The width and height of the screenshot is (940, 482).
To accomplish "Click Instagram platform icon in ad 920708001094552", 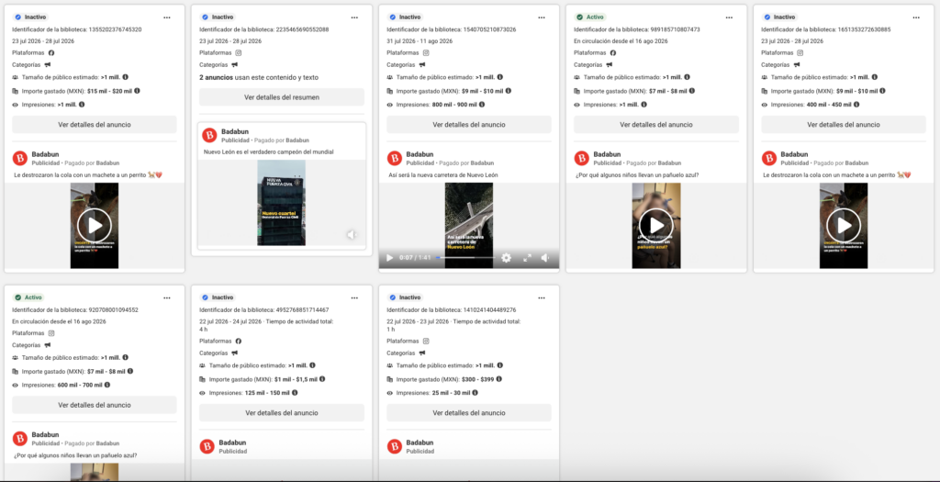I will (x=51, y=332).
